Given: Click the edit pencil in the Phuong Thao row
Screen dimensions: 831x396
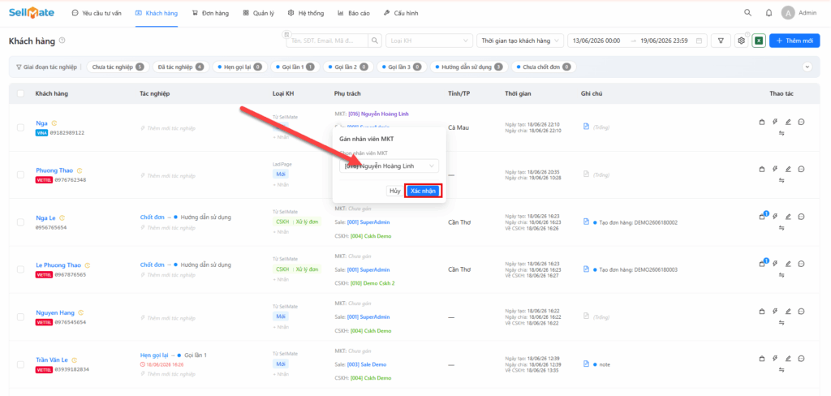Looking at the screenshot, I should coord(788,169).
